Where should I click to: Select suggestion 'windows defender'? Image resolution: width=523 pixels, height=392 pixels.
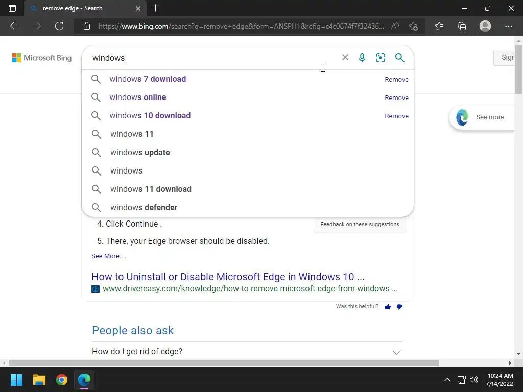click(248, 207)
